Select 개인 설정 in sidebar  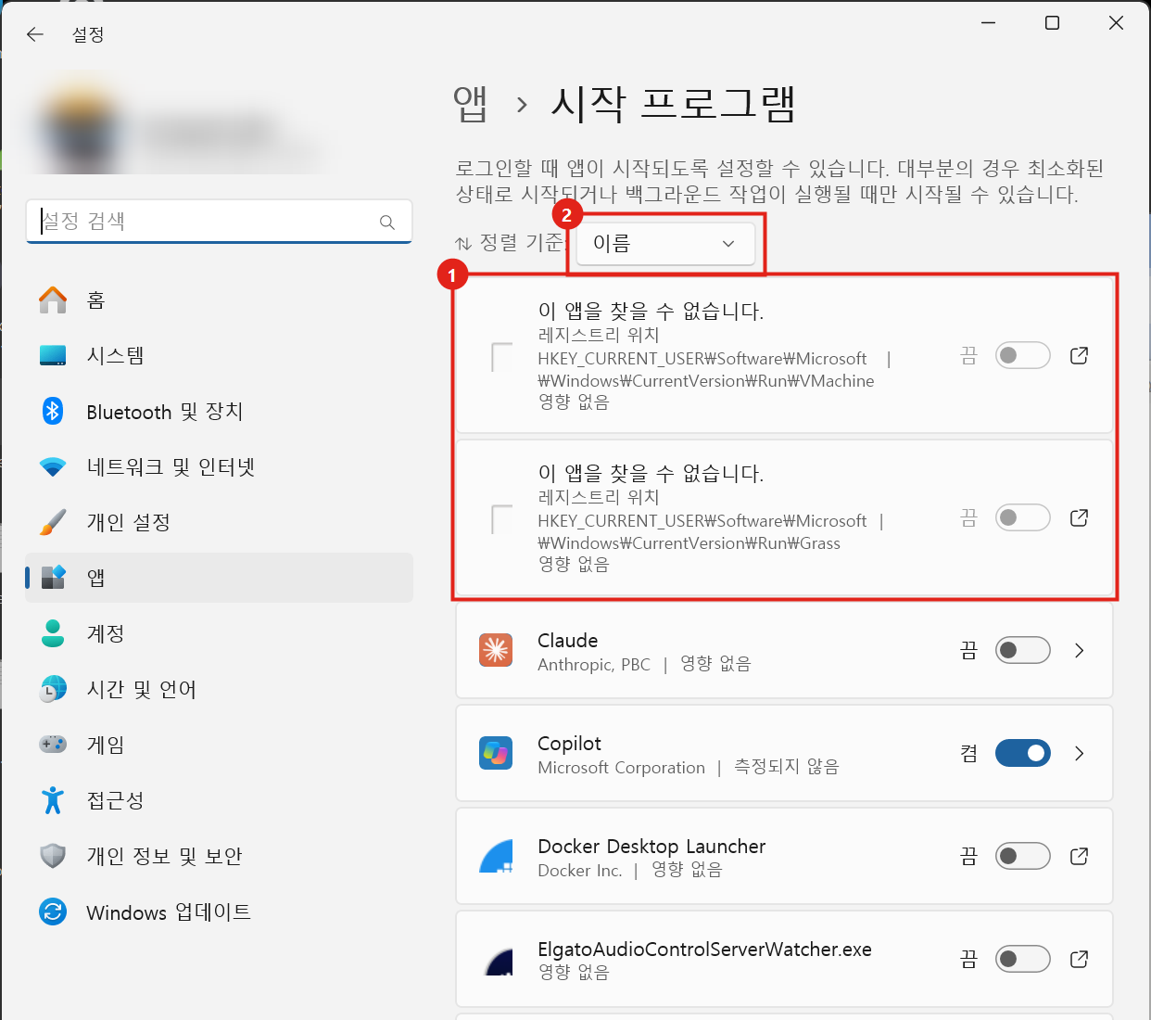(x=219, y=522)
